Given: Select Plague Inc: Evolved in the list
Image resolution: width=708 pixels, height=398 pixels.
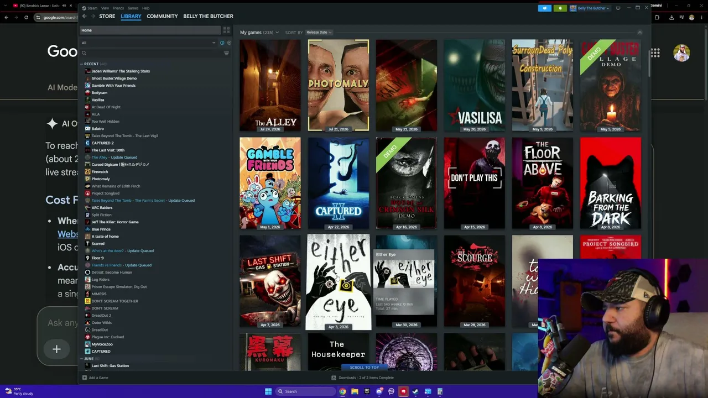Looking at the screenshot, I should tap(108, 337).
